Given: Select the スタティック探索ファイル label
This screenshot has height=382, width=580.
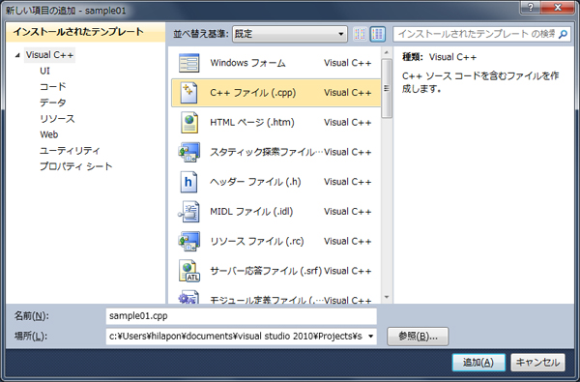Looking at the screenshot, I should 266,152.
